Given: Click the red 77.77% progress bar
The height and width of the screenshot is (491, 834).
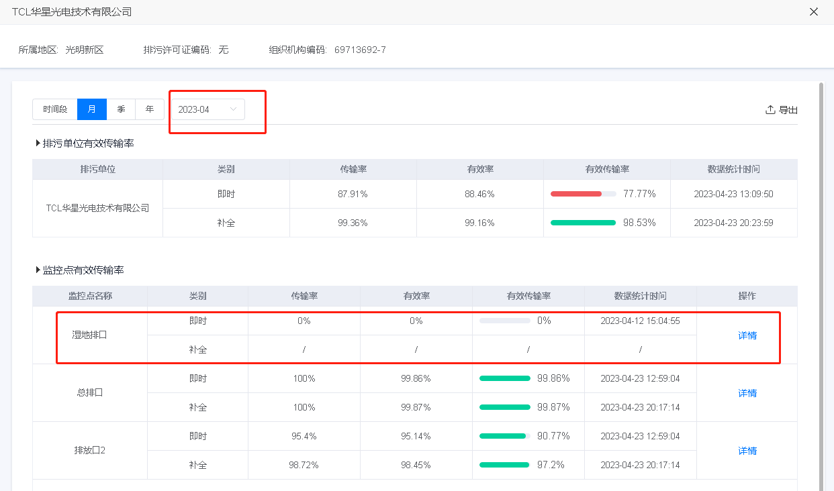Looking at the screenshot, I should 583,194.
